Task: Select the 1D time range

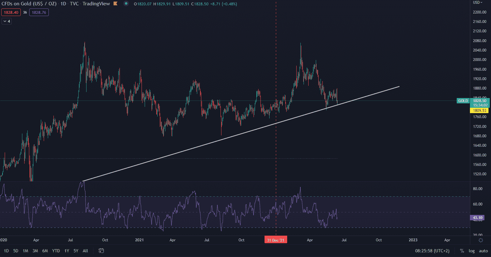Action: pyautogui.click(x=6, y=251)
